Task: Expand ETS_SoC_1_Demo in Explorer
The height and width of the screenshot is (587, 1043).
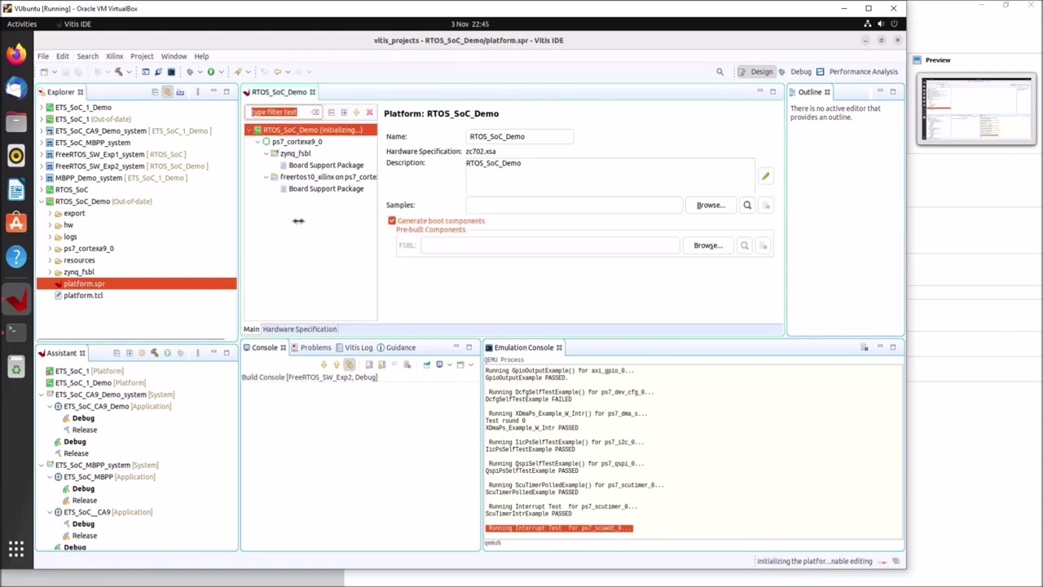Action: point(42,108)
